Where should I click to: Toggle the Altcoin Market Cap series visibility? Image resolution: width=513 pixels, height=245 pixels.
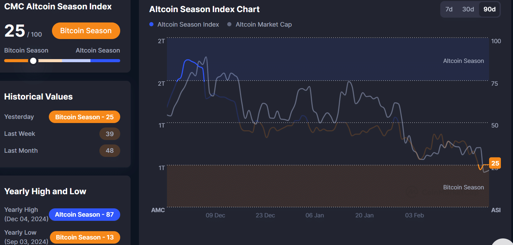point(264,24)
